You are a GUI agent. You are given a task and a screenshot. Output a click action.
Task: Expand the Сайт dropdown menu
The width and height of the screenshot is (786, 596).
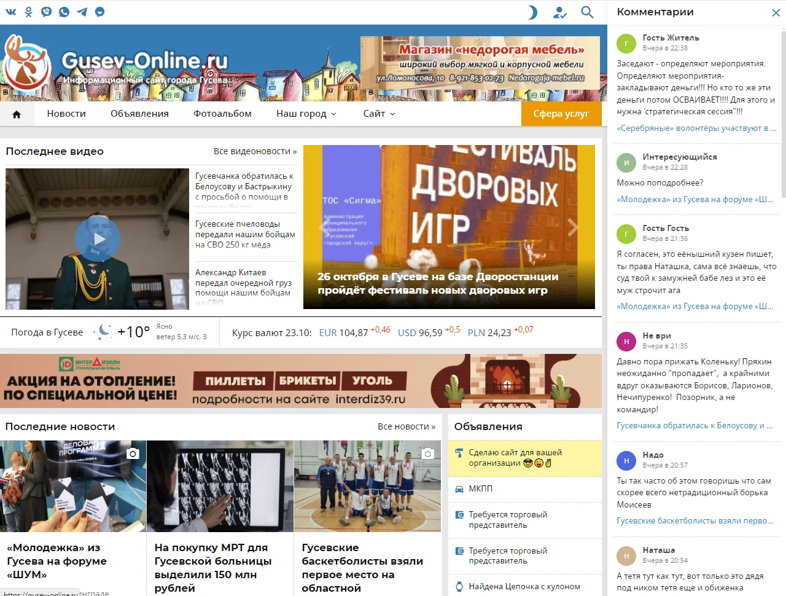click(x=378, y=114)
